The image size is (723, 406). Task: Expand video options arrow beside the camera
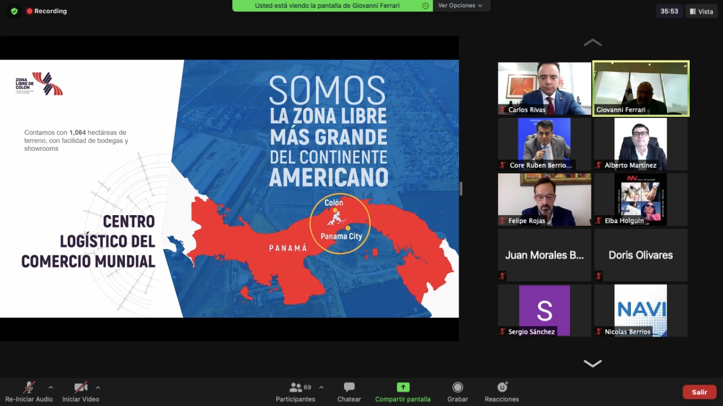[x=98, y=387]
